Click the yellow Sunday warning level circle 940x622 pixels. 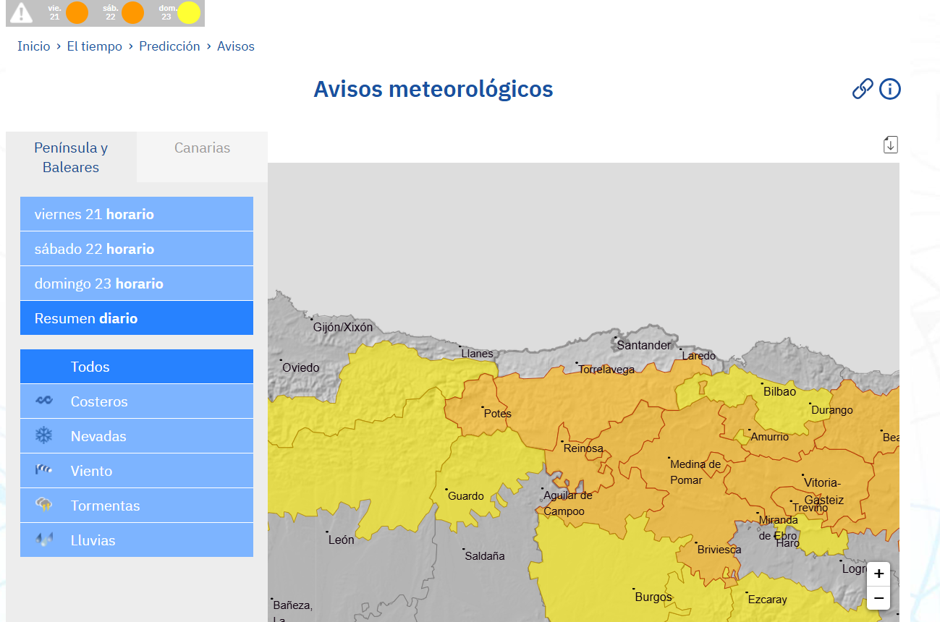click(189, 12)
